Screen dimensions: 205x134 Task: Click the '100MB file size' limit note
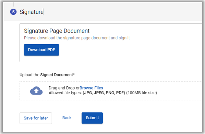pos(142,93)
